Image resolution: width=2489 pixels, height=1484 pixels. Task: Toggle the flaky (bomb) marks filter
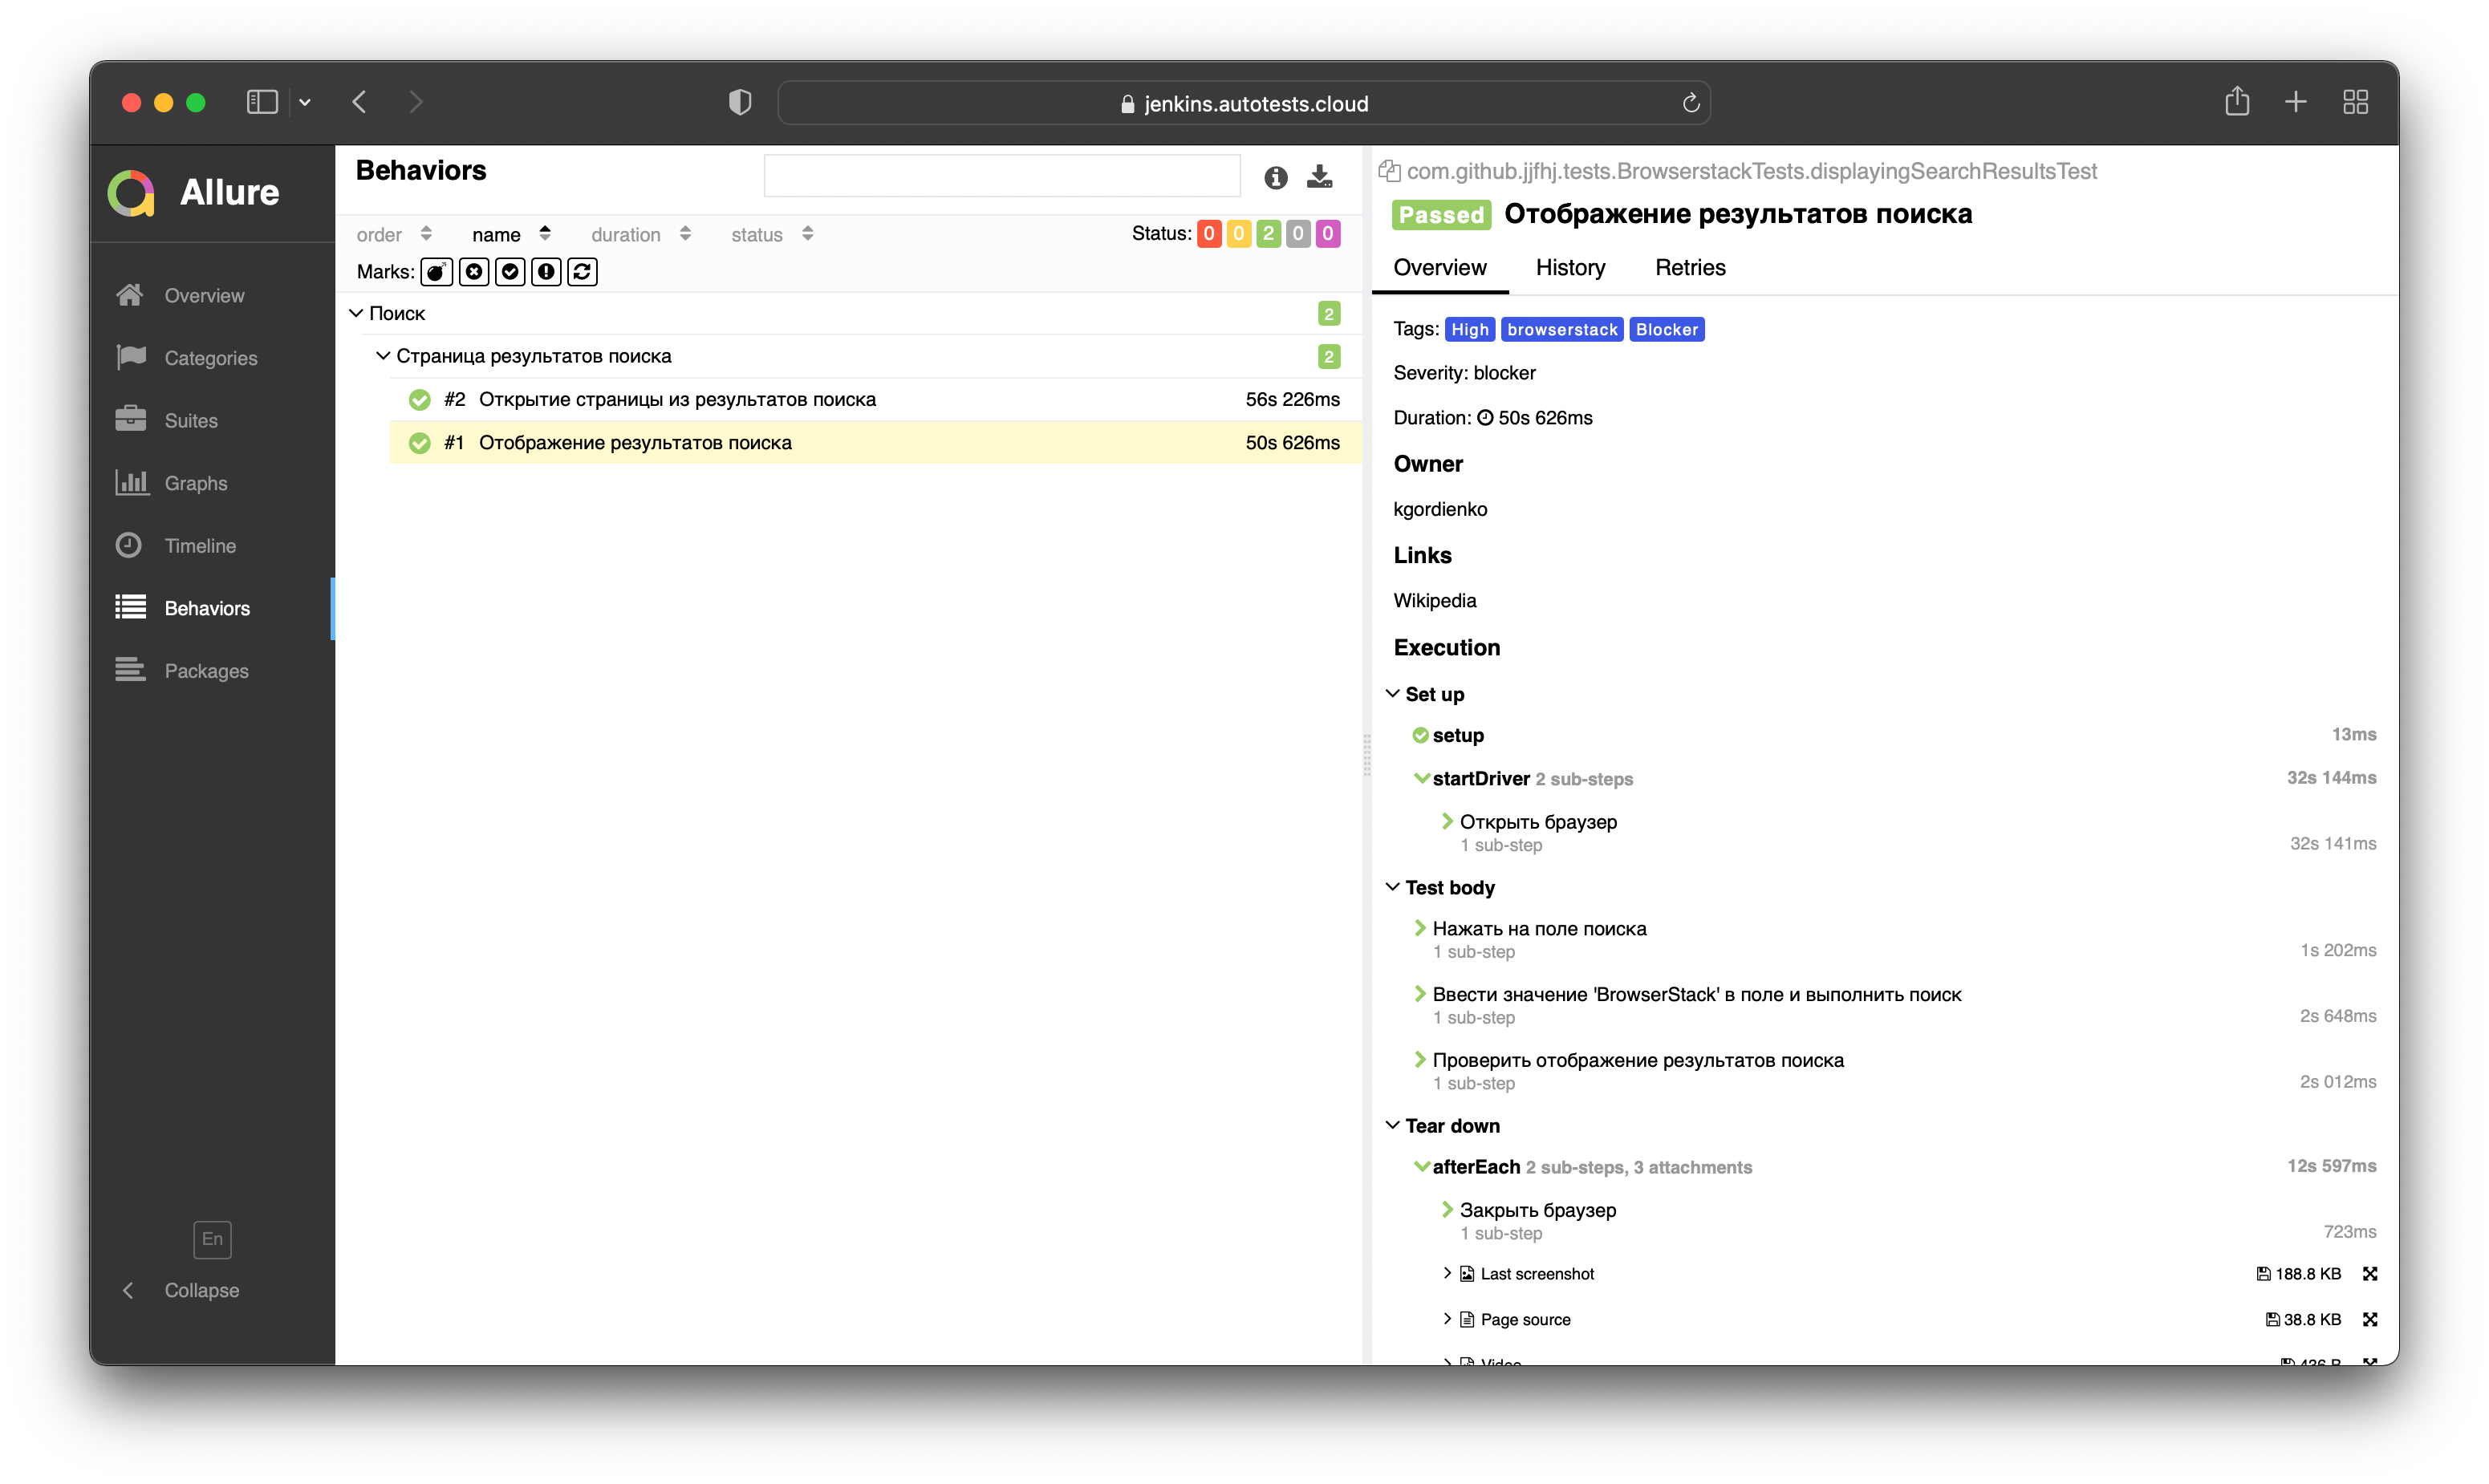coord(436,272)
